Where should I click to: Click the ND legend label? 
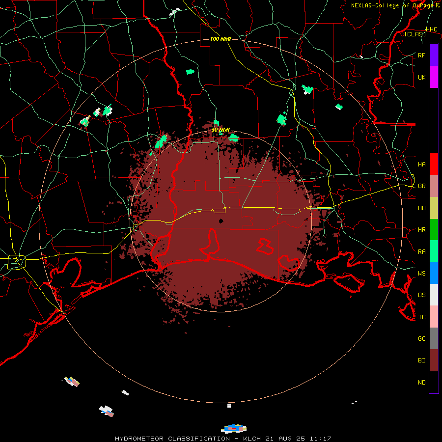tap(421, 382)
